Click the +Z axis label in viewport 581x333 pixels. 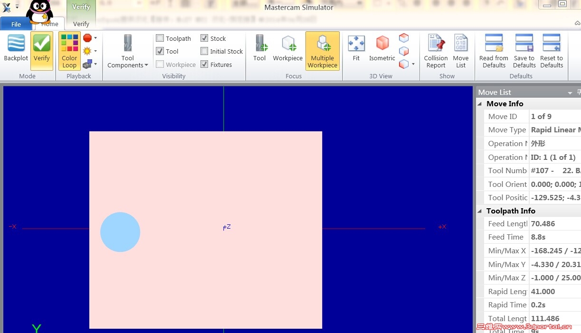click(x=227, y=227)
